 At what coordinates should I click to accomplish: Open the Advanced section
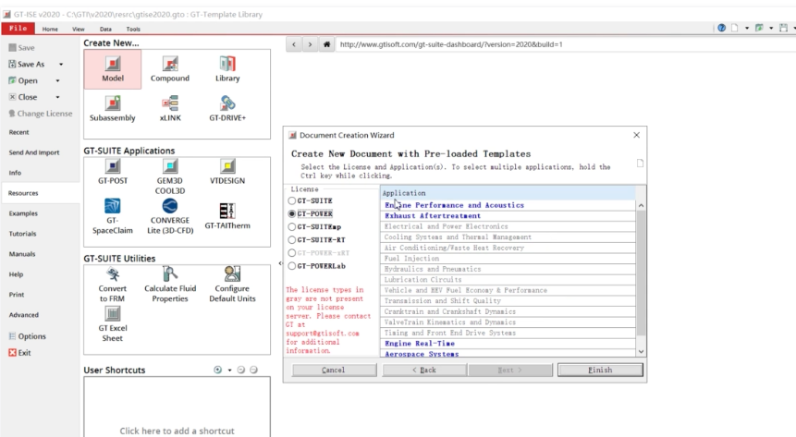pyautogui.click(x=23, y=315)
